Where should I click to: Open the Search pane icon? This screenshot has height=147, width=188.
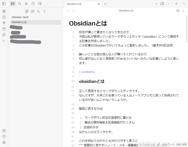(x=19, y=4)
